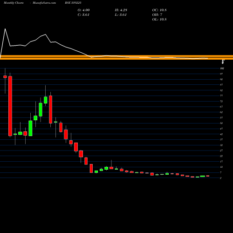Open the MunafaSutra.com label
This screenshot has width=233, height=233.
click(x=44, y=3)
